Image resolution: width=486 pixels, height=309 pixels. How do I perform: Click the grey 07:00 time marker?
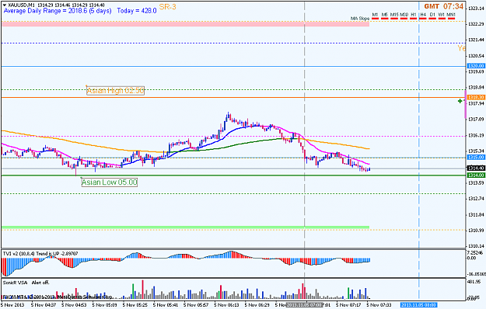pos(304,305)
